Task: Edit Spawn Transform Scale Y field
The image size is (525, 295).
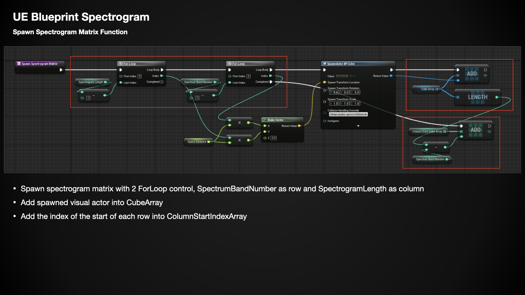Action: pyautogui.click(x=345, y=104)
